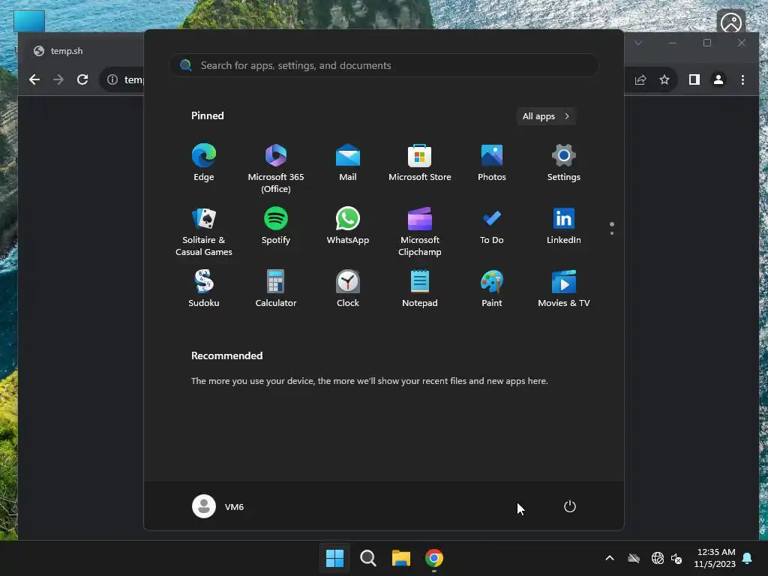Click the muted volume tray icon
The image size is (768, 576).
[676, 558]
